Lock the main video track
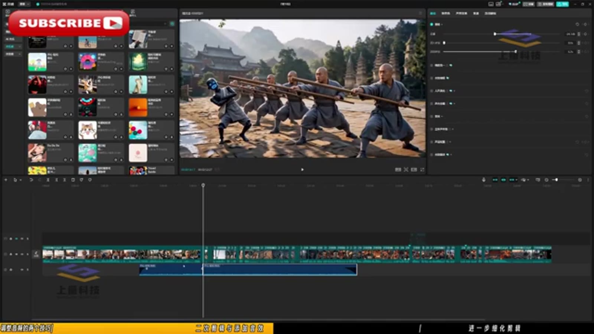 (x=11, y=254)
